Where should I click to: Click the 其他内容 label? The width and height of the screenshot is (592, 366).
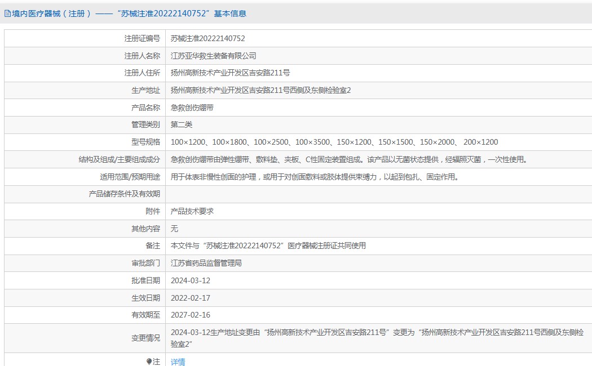(145, 229)
